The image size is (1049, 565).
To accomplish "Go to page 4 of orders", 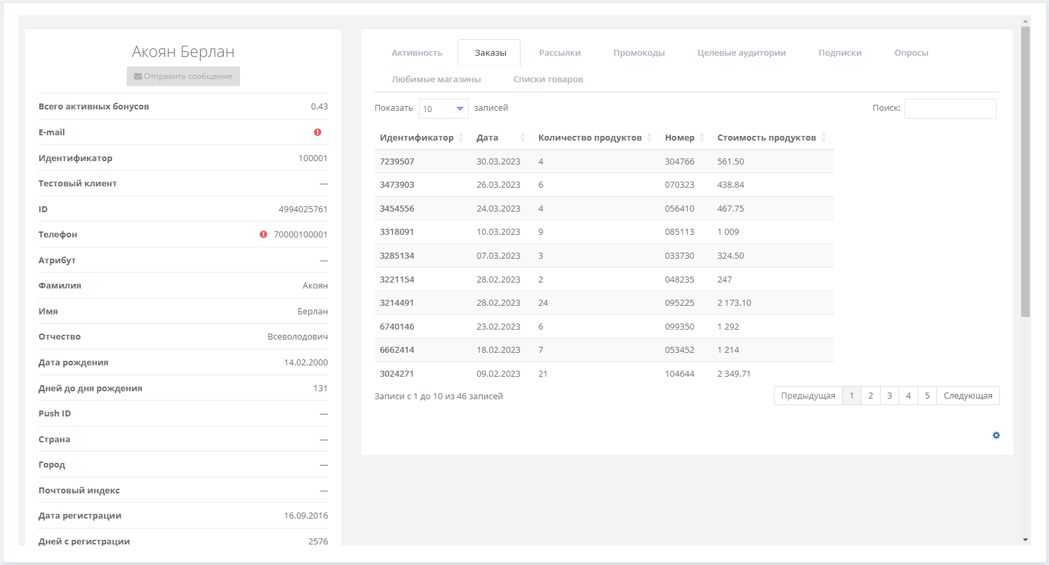I will point(908,396).
